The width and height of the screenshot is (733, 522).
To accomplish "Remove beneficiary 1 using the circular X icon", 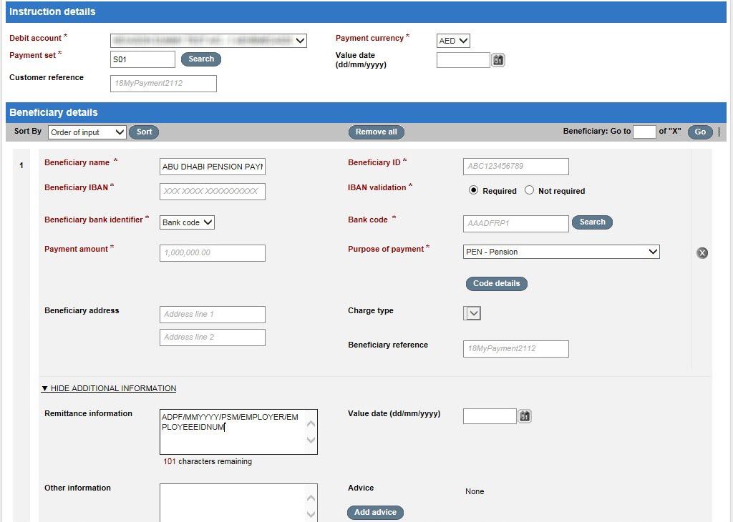I will [x=702, y=252].
